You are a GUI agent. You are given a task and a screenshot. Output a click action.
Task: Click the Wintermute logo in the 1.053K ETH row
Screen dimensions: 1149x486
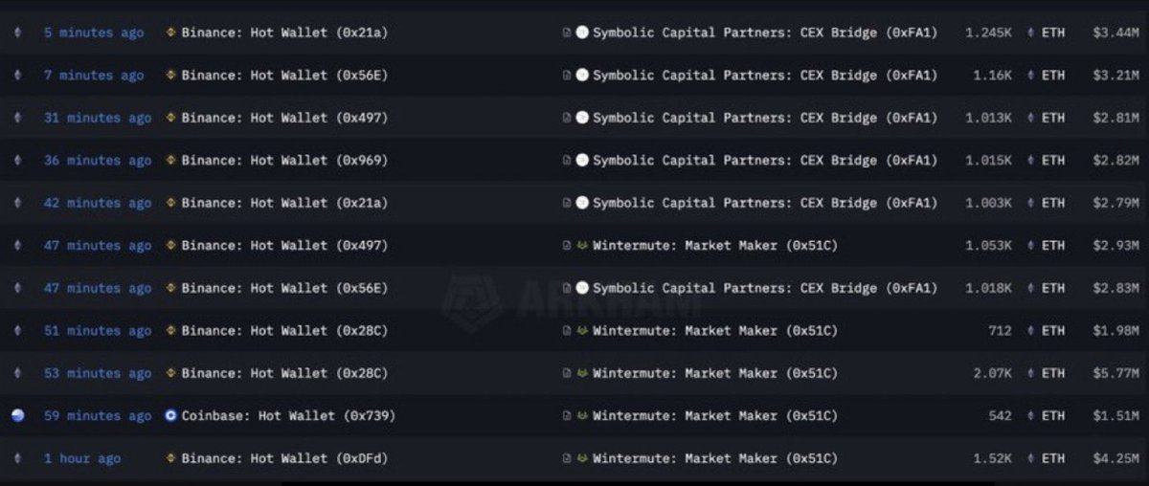tap(582, 246)
